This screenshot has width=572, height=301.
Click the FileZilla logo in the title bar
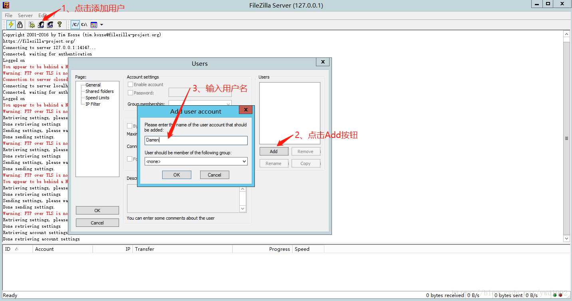[6, 5]
